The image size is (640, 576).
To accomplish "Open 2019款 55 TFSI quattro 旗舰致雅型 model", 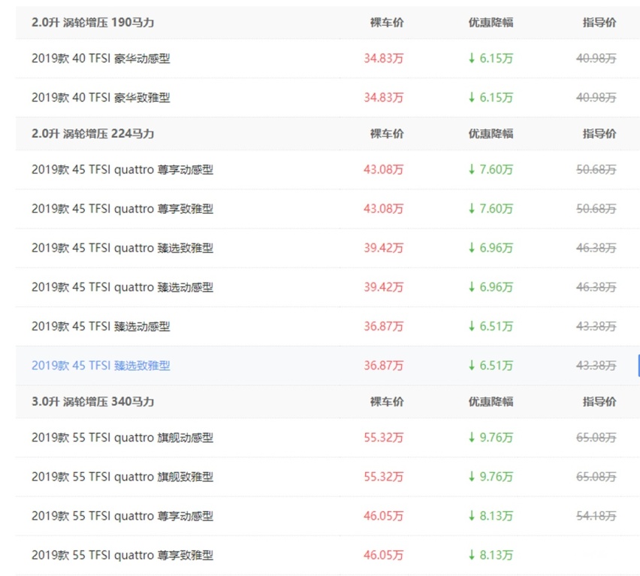I will point(122,477).
